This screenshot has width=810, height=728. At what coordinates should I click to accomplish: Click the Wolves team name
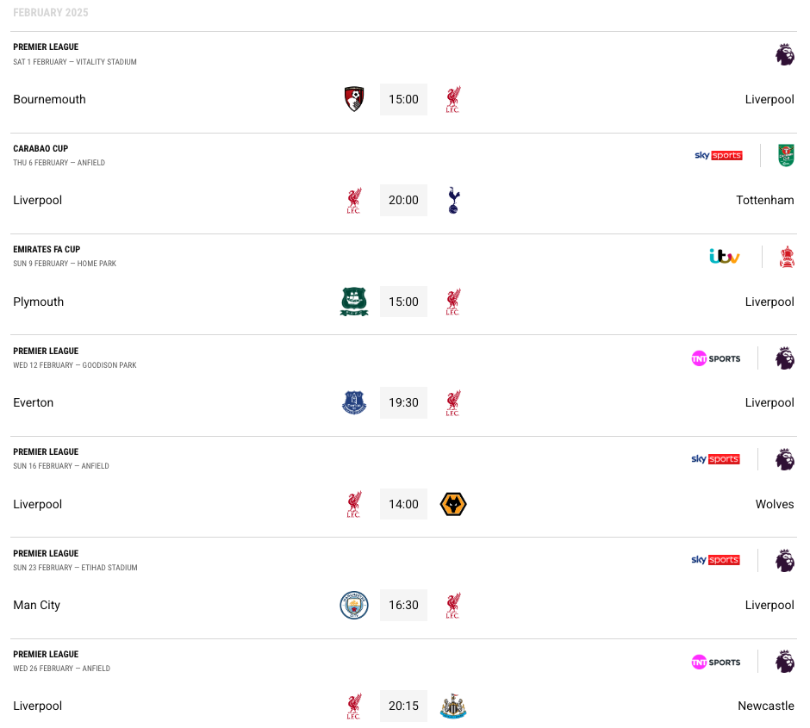[775, 504]
